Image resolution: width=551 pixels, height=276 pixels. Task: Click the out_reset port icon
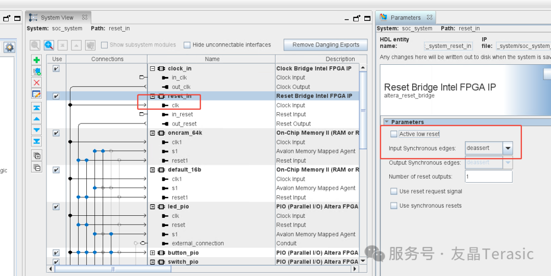pos(165,124)
